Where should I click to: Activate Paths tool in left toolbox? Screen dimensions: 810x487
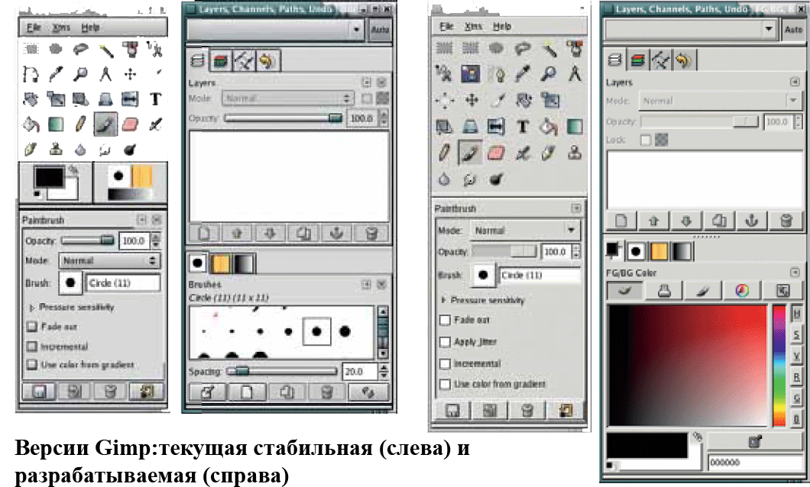(31, 74)
